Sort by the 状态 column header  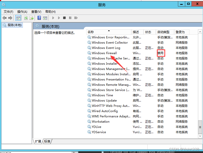tap(150, 32)
